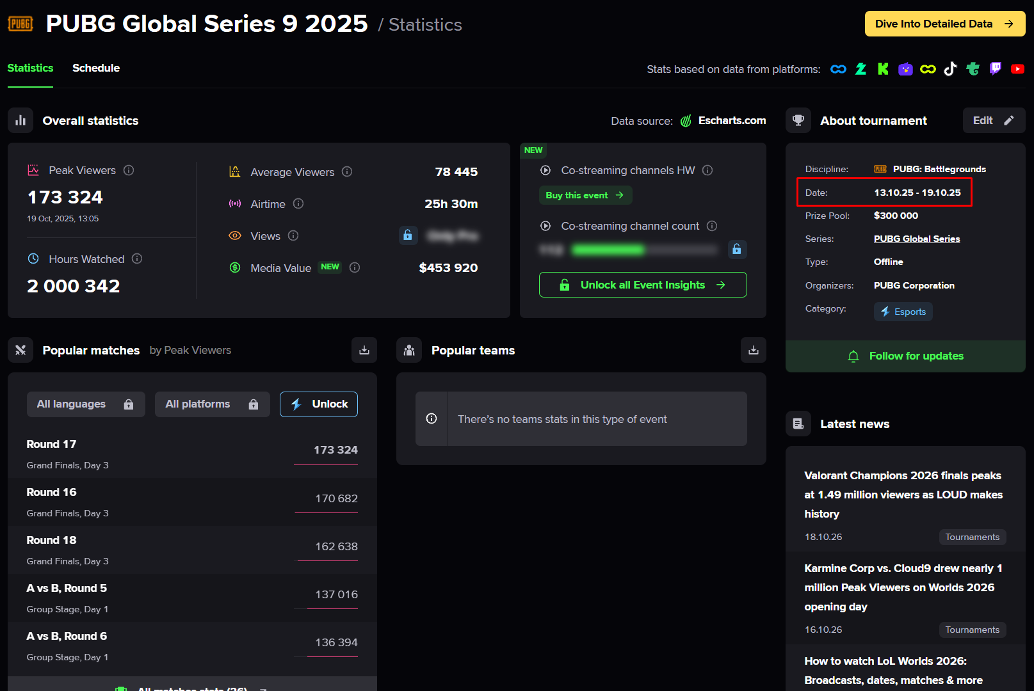Click the lock icon beside Views

pyautogui.click(x=408, y=235)
